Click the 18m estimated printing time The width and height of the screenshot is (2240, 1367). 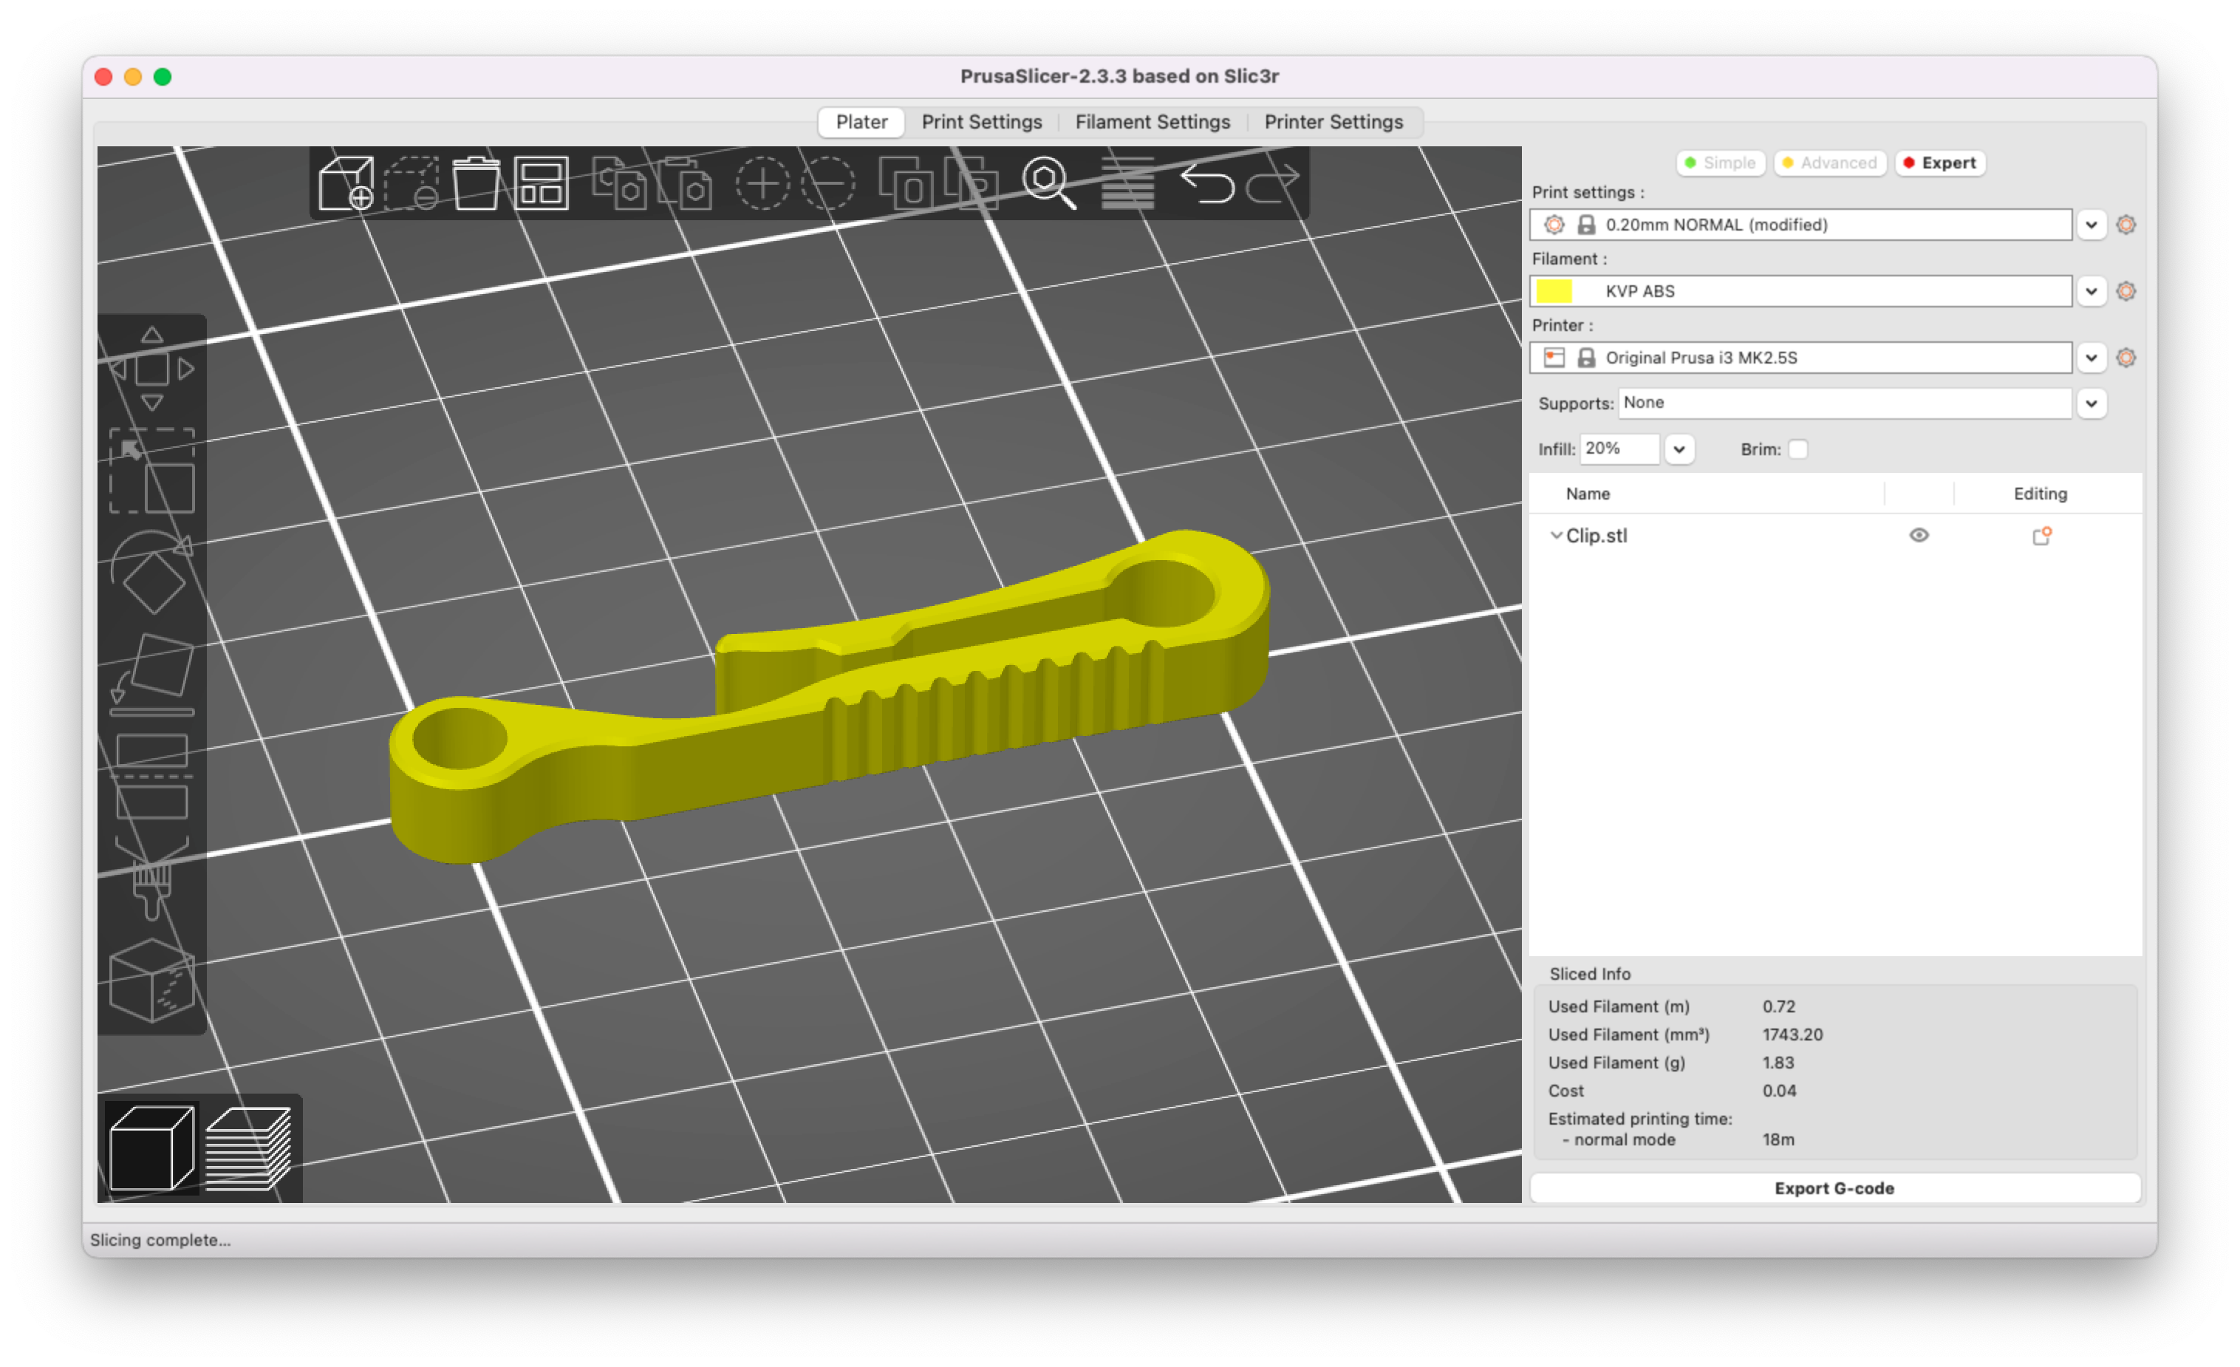[x=1778, y=1139]
